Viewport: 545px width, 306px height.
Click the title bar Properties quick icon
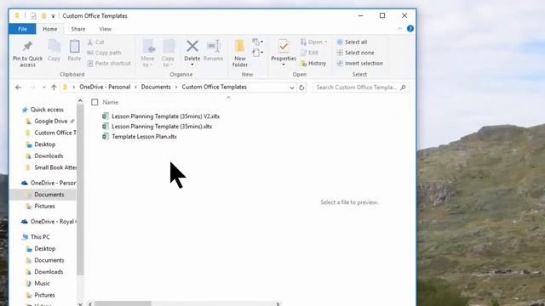tap(33, 15)
